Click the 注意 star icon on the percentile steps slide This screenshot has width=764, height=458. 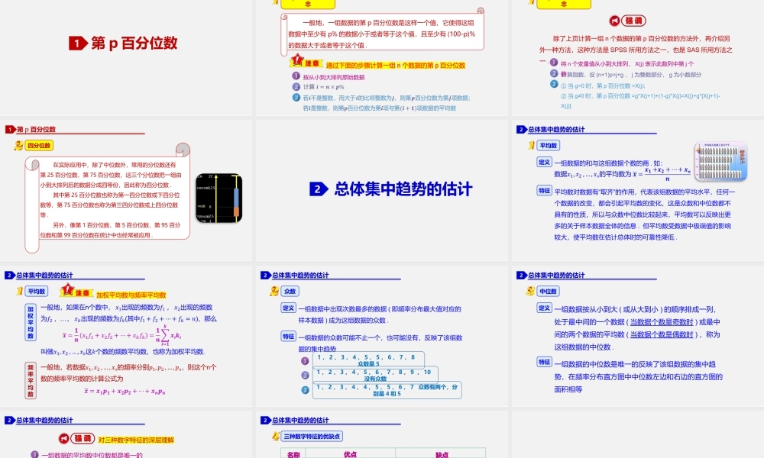tap(298, 60)
